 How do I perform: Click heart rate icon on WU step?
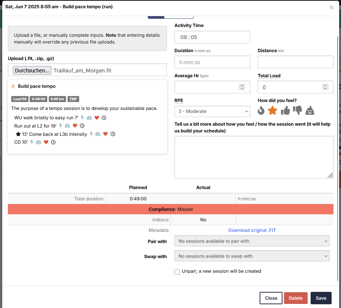tap(97, 118)
